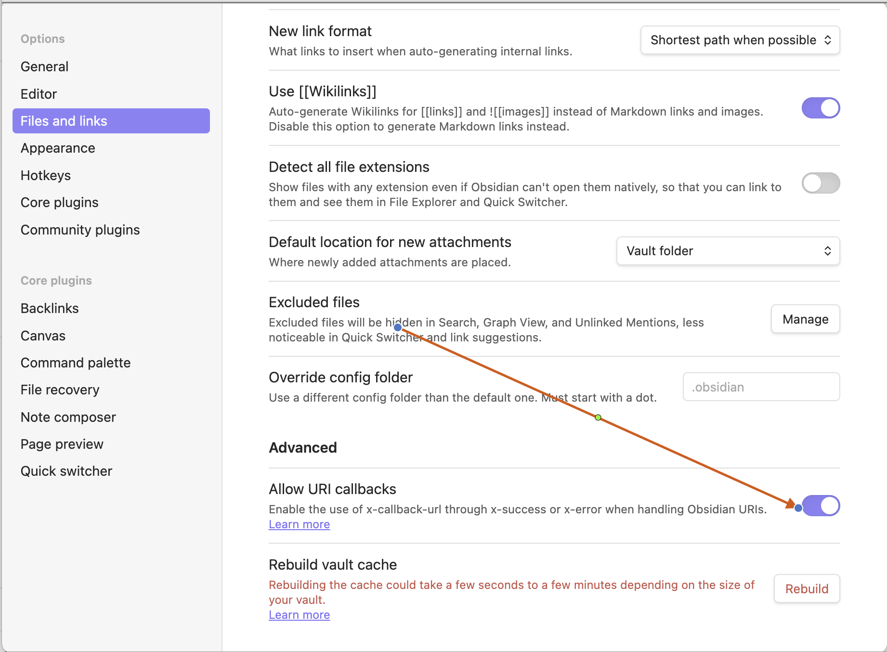The image size is (887, 652).
Task: Select Canvas plugin settings
Action: (x=43, y=336)
